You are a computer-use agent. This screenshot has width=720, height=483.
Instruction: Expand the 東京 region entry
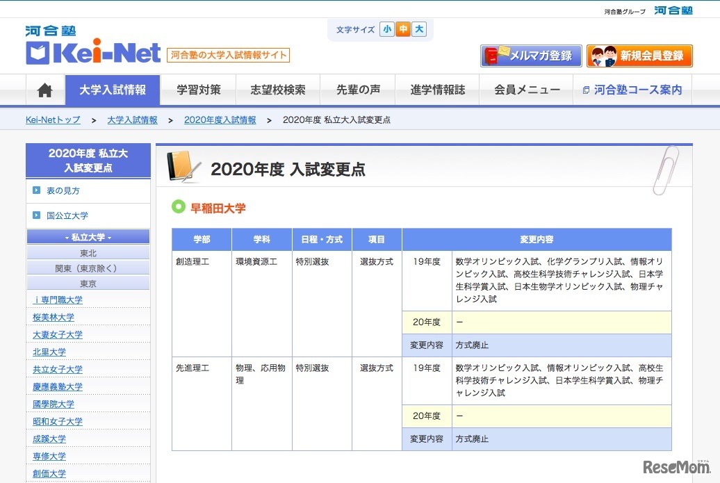point(88,281)
